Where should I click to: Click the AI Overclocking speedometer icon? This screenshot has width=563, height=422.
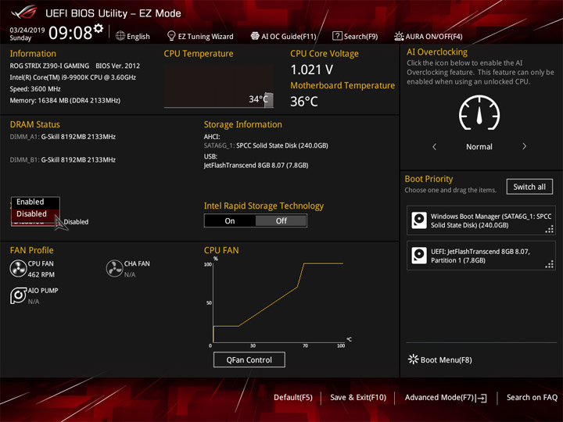coord(479,113)
